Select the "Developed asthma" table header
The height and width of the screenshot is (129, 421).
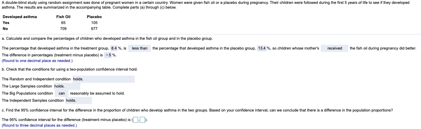20,17
